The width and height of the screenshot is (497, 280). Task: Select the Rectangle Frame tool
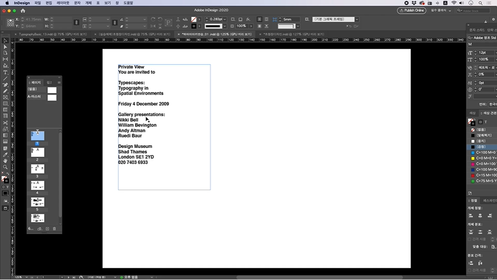coord(5,97)
